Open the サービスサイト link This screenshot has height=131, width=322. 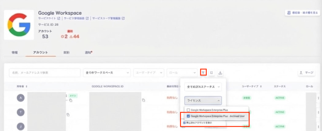coord(47,18)
